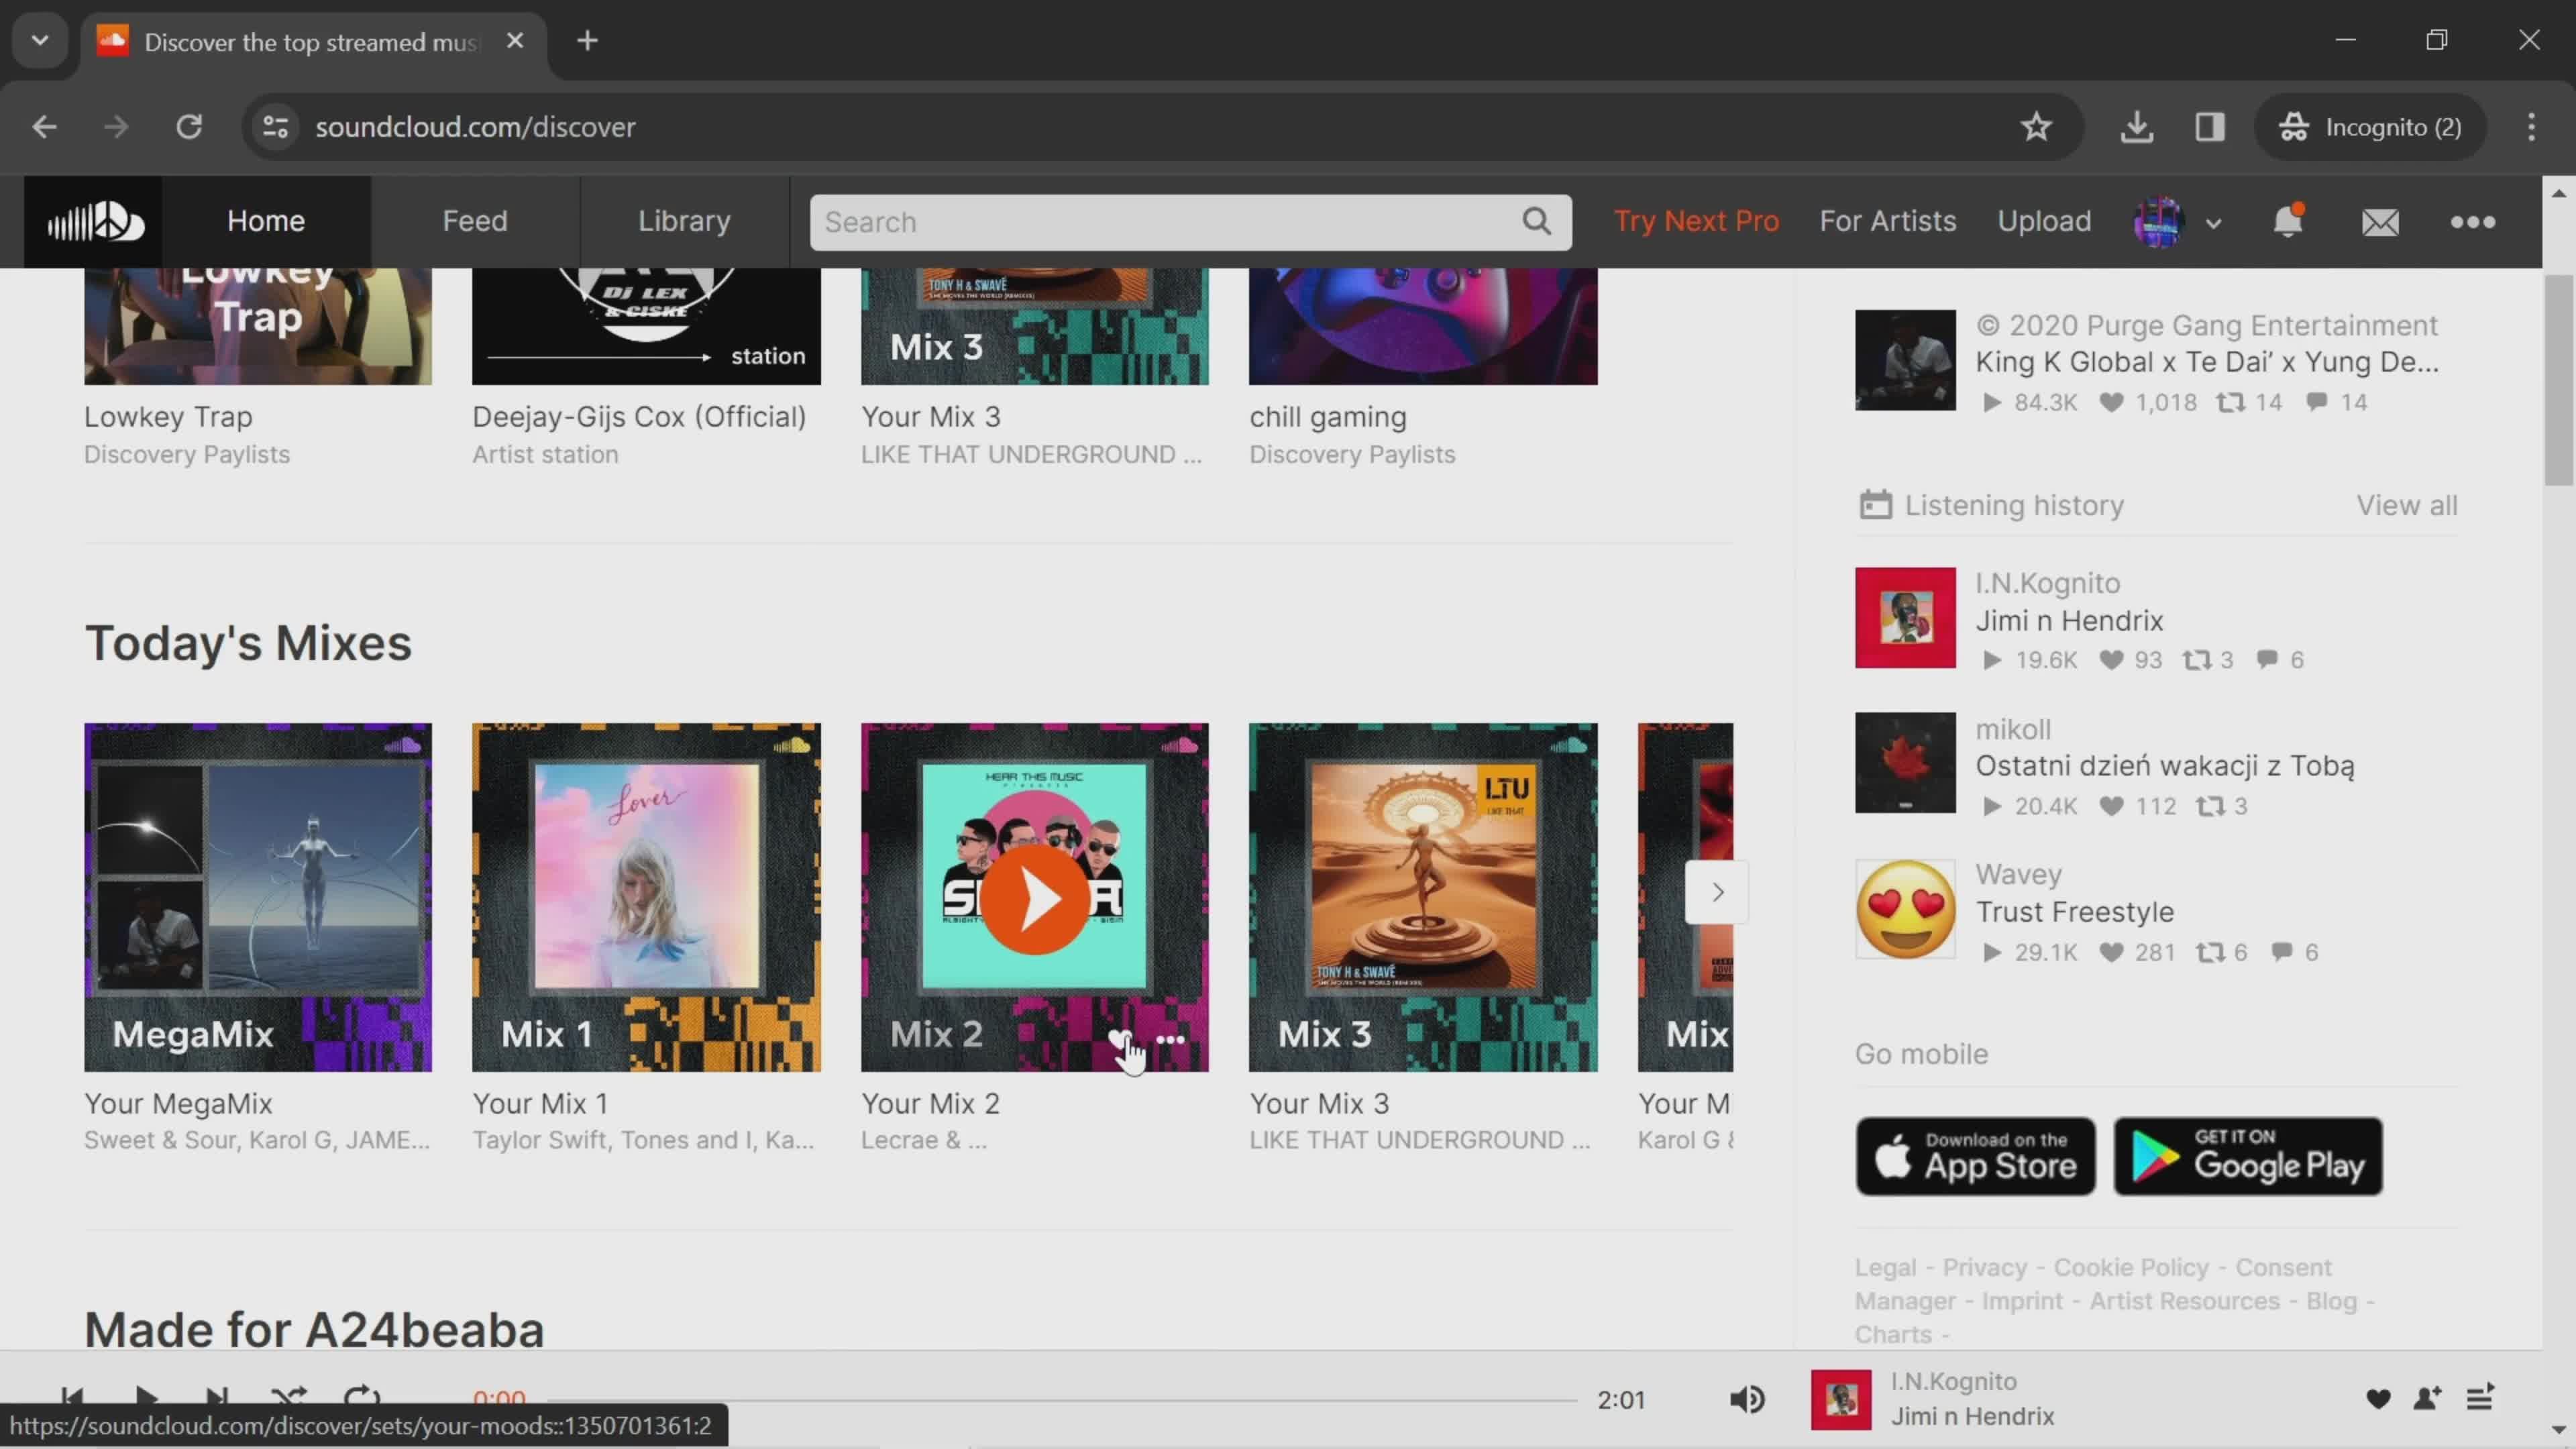Click the upload icon in the top bar
This screenshot has width=2576, height=1449.
pos(2043,219)
